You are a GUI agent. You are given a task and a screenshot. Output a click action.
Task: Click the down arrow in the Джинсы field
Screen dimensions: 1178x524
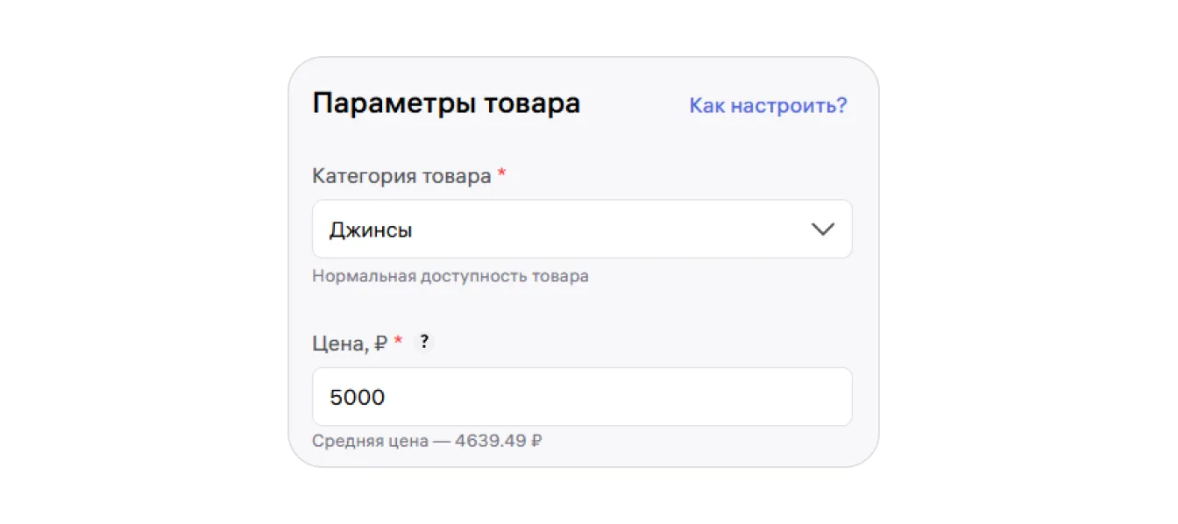(822, 230)
